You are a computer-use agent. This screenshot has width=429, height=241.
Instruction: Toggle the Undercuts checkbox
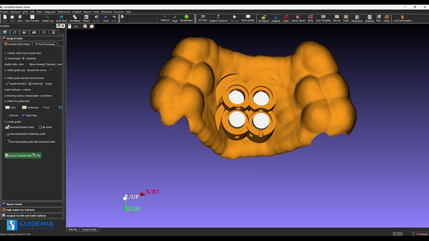pyautogui.click(x=30, y=83)
